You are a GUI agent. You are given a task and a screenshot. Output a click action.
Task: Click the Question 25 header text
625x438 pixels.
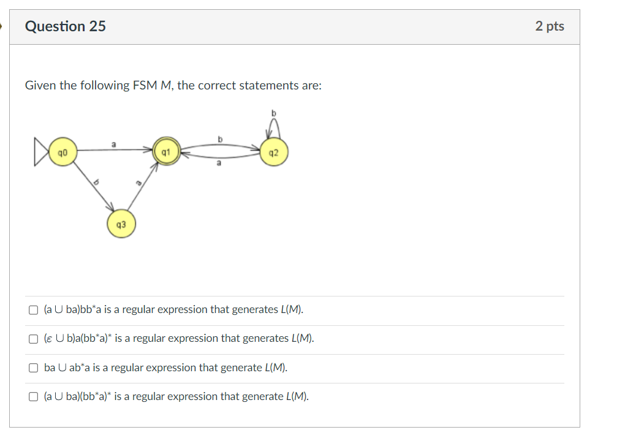click(64, 26)
